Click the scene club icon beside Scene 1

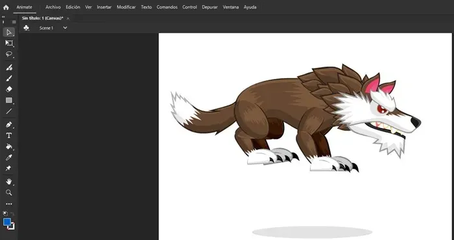27,28
